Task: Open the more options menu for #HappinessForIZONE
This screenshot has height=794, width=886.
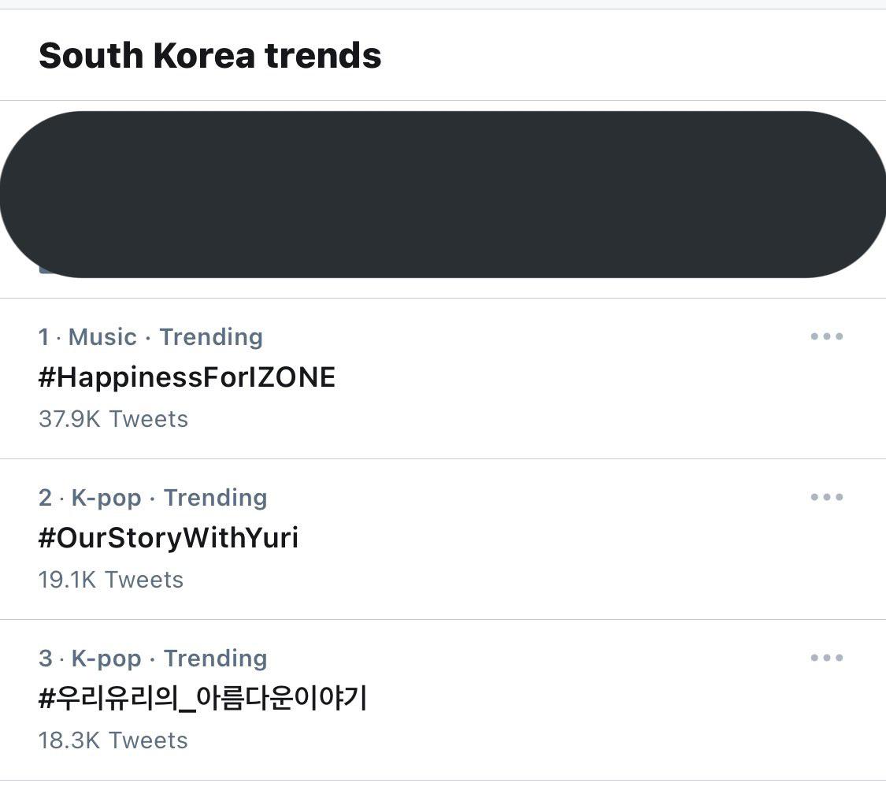Action: click(x=825, y=336)
